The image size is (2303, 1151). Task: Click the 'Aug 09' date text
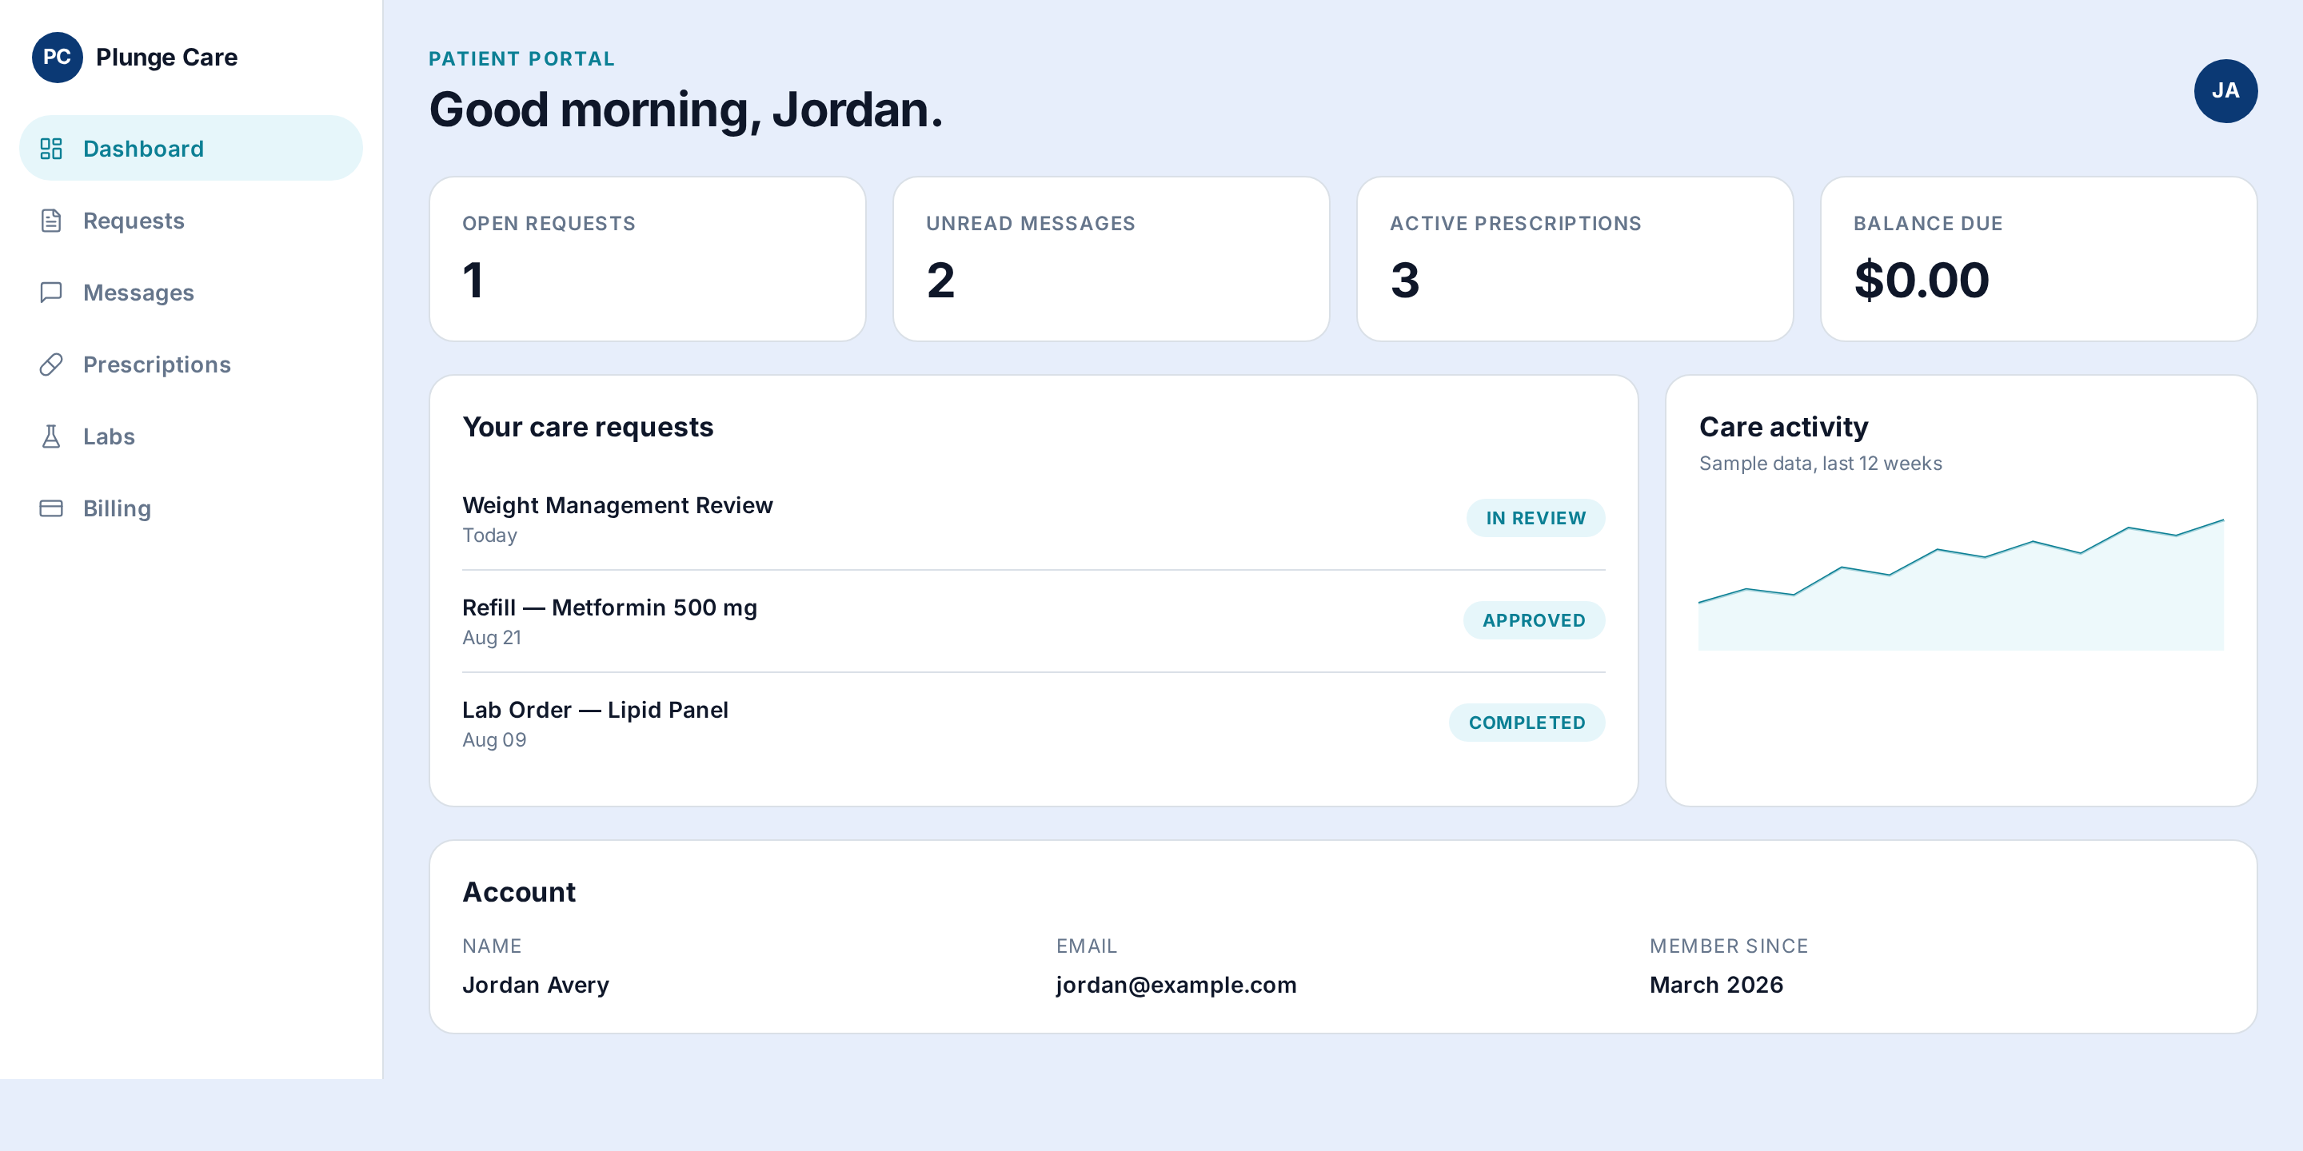click(x=493, y=740)
